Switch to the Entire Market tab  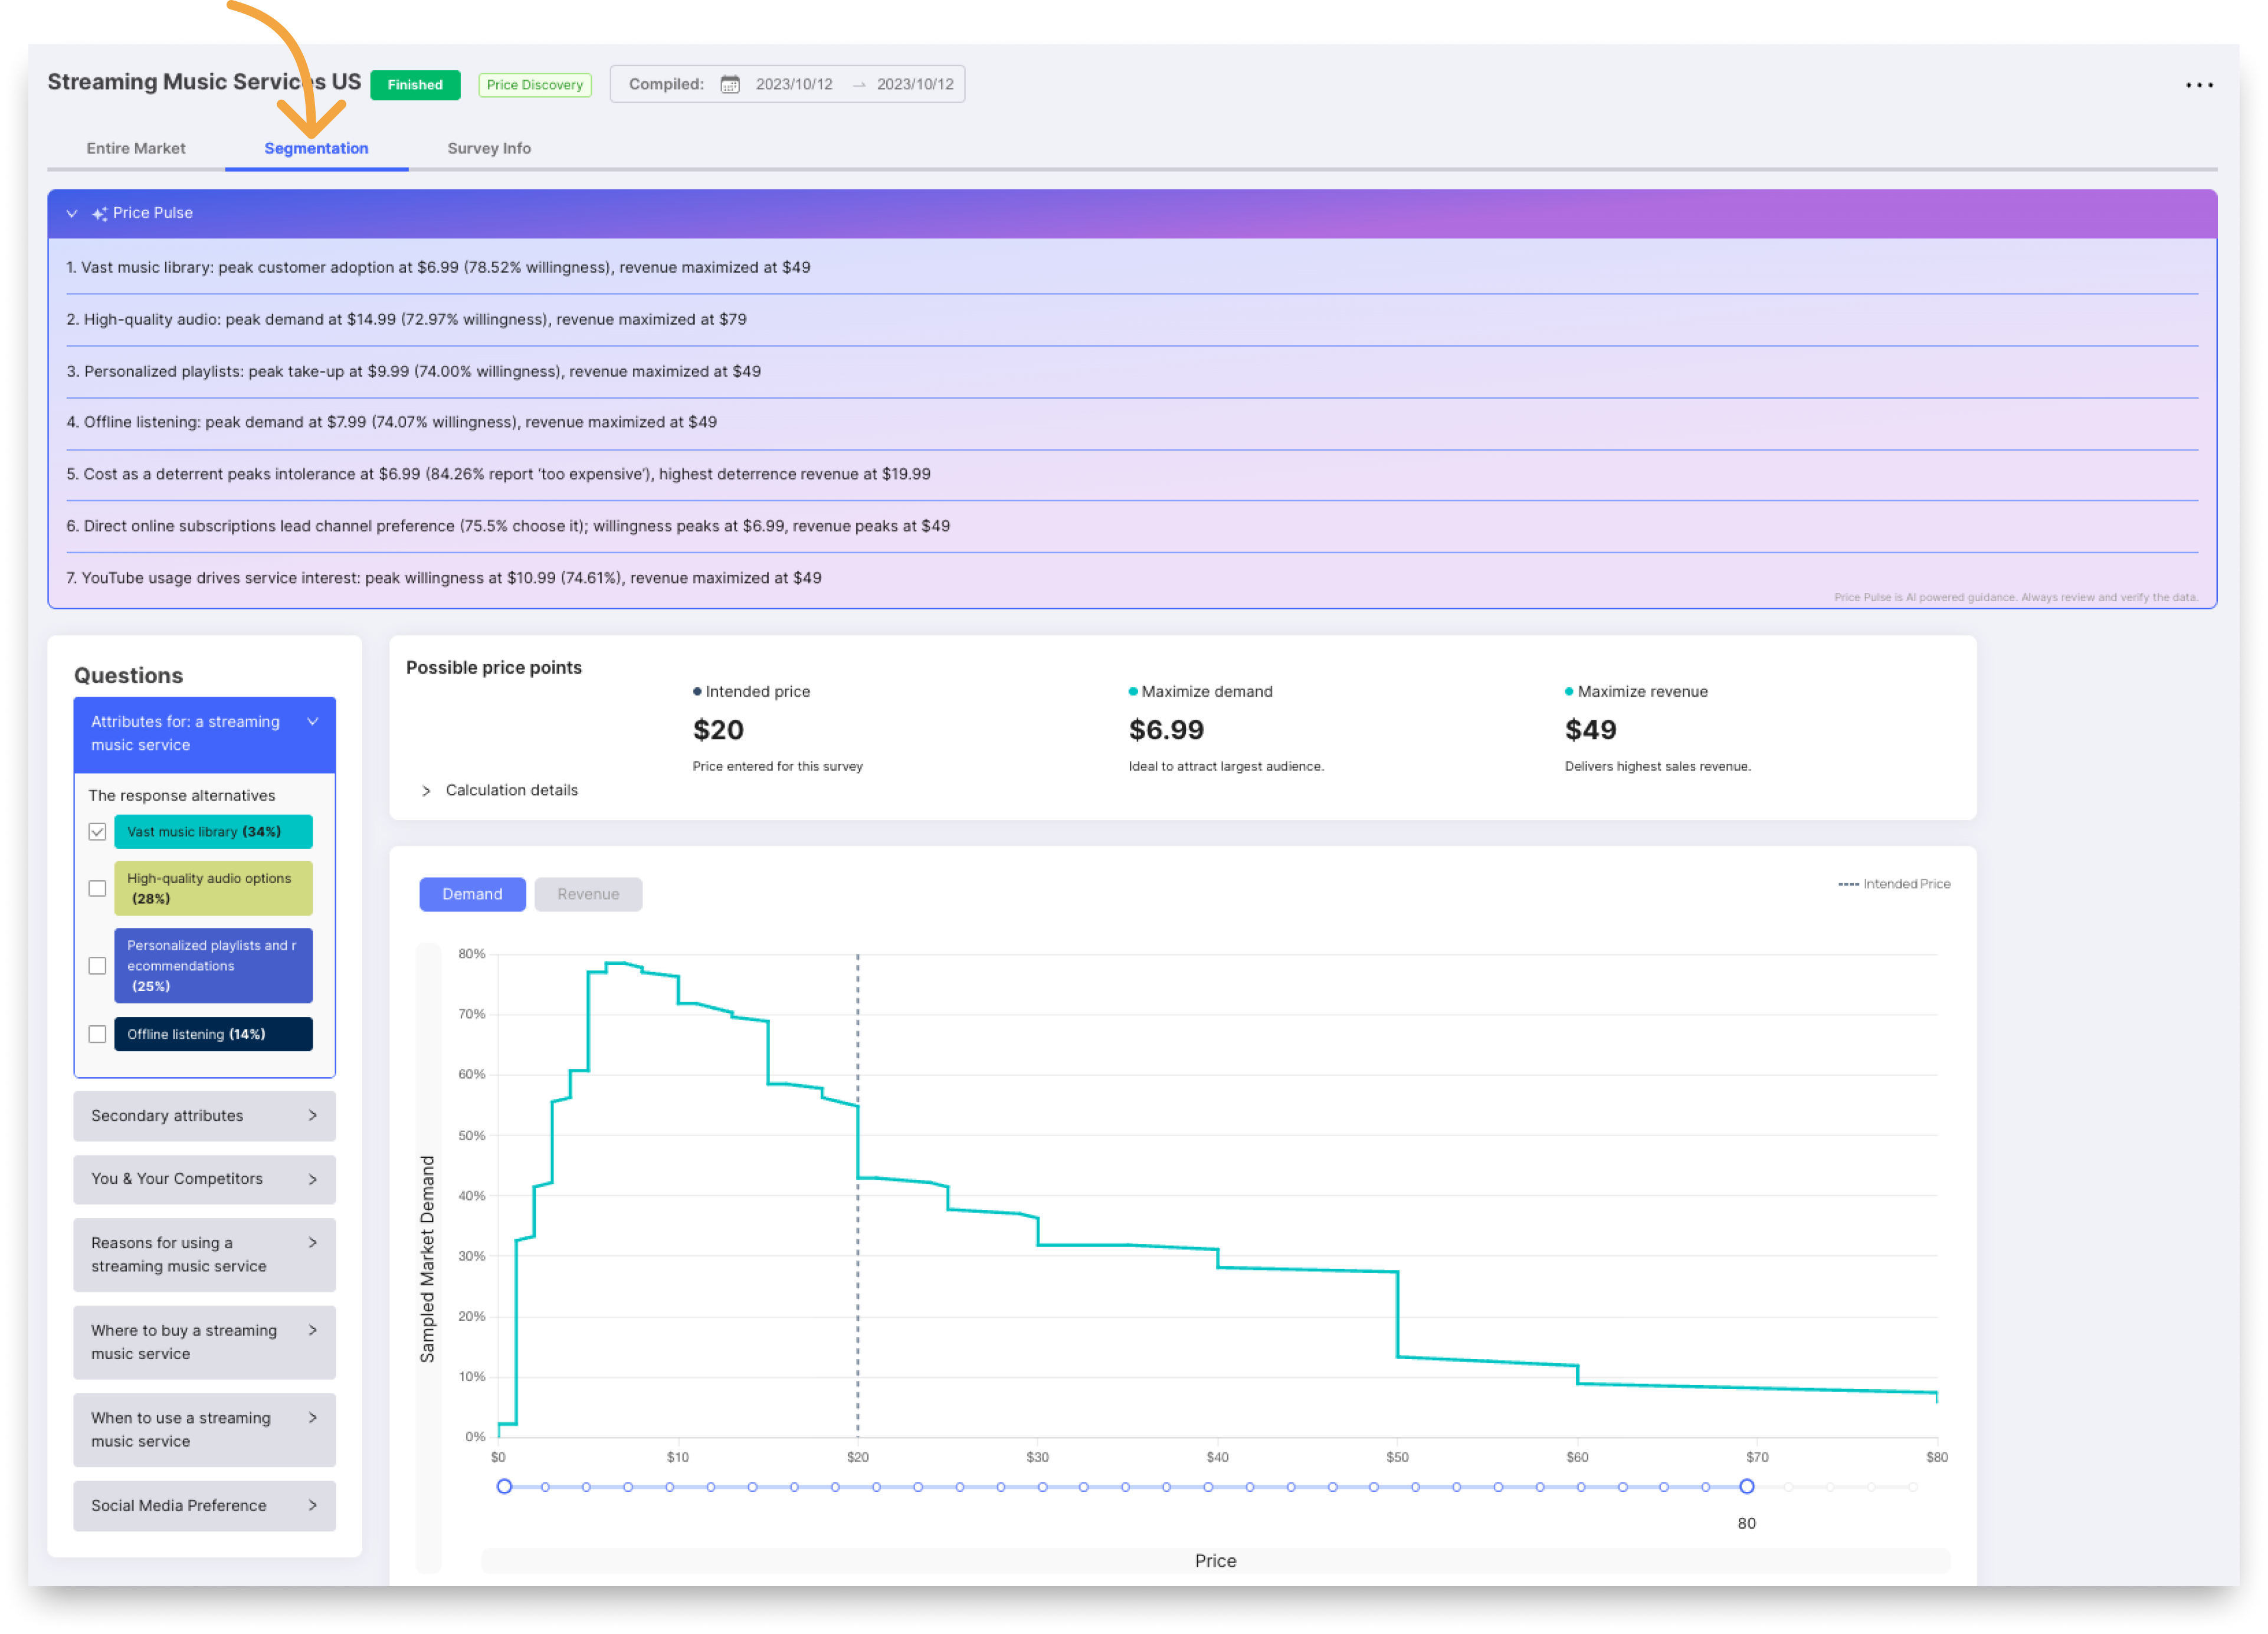click(136, 149)
